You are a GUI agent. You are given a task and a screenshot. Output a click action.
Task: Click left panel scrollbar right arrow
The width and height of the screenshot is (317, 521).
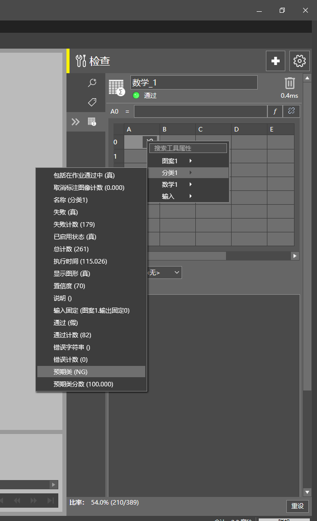54,485
